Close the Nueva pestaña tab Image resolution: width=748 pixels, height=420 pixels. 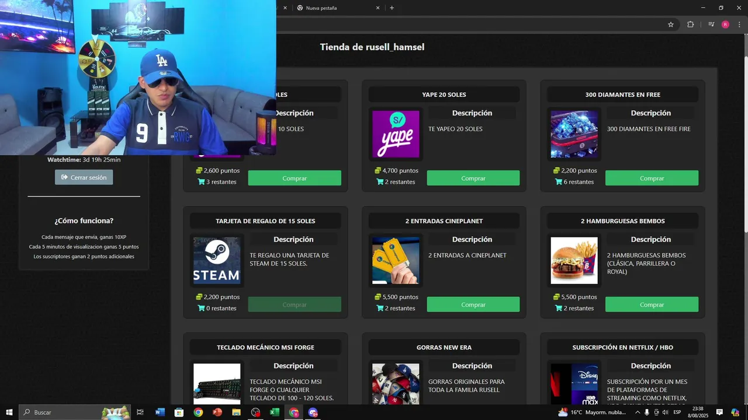point(378,8)
